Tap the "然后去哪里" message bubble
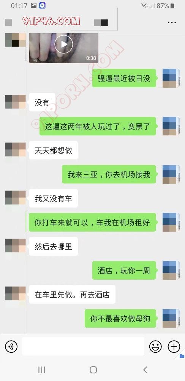The width and height of the screenshot is (185, 381). pos(53,247)
